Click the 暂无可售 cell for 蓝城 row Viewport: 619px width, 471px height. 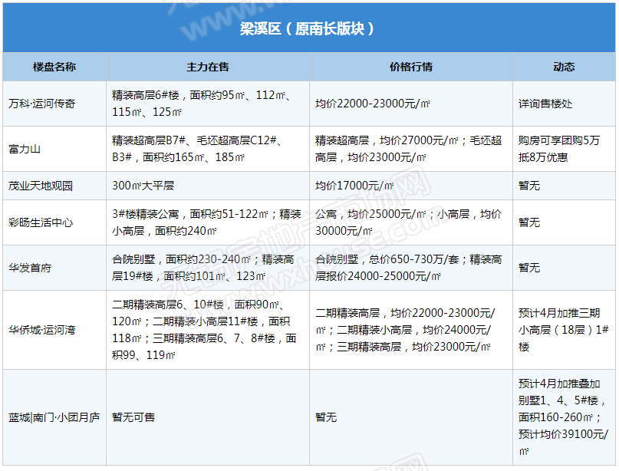(133, 417)
